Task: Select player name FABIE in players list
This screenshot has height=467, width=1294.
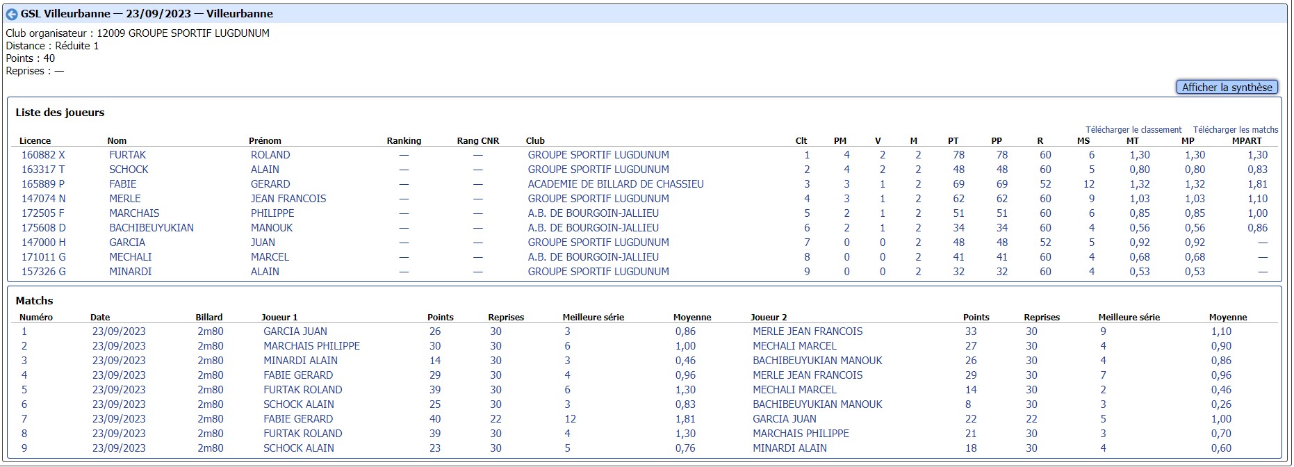Action: [x=122, y=184]
